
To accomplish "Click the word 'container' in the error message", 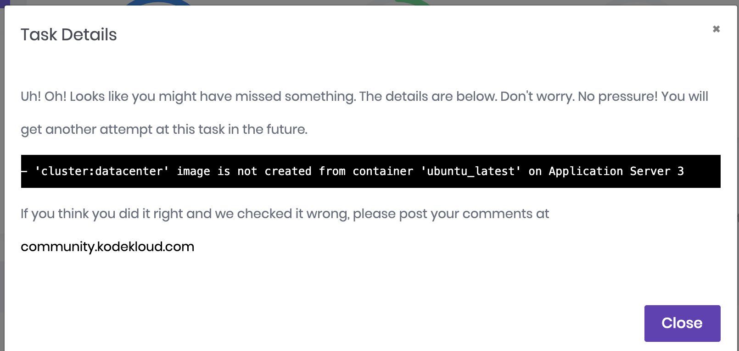I will [383, 171].
